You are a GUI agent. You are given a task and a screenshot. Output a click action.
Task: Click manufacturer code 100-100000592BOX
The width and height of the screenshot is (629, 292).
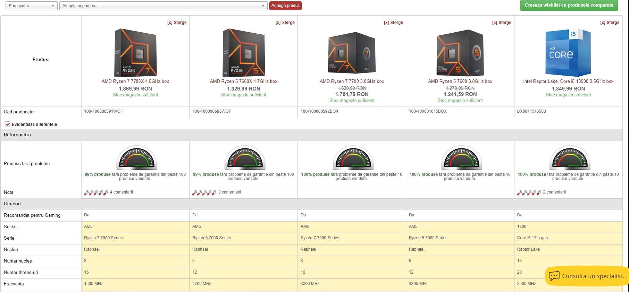[x=320, y=111]
